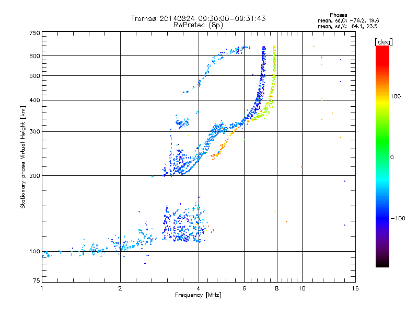Viewport: 418px width, 314px height.
Task: Click the x-axis tick label '6'
Action: coord(244,288)
